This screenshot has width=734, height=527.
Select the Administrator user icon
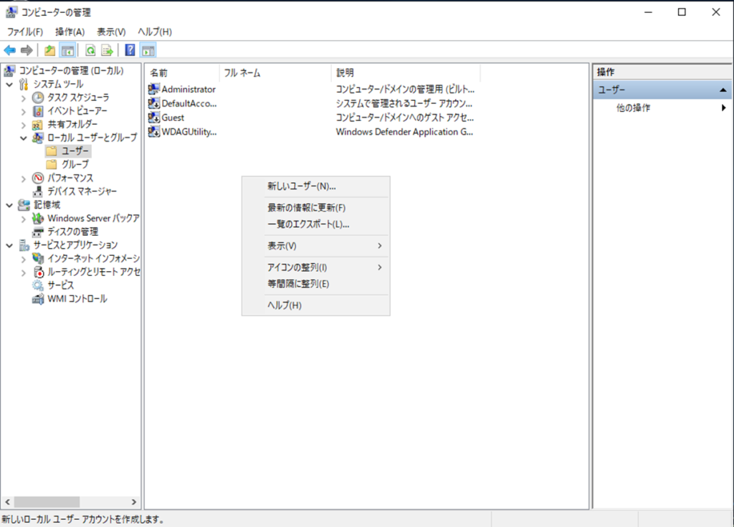(154, 90)
